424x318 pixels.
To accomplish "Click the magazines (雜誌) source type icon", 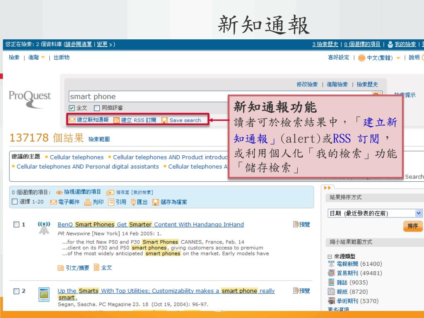I will click(x=331, y=282).
